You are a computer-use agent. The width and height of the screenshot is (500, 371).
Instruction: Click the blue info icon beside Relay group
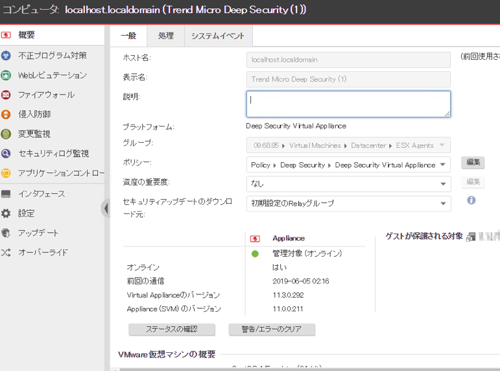[x=471, y=200]
